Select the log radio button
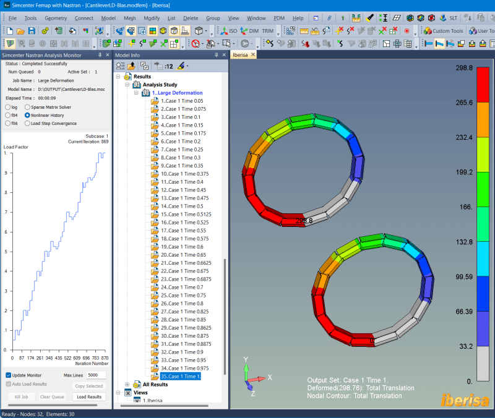This screenshot has width=495, height=418. [x=8, y=107]
